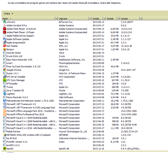168x153 pixels.
Task: Select the Malwarebytes Anti-Malware icon
Action: [x=4, y=101]
